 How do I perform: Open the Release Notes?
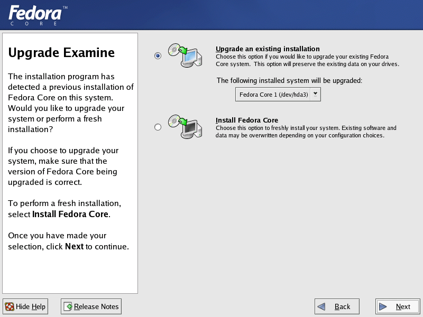click(91, 306)
